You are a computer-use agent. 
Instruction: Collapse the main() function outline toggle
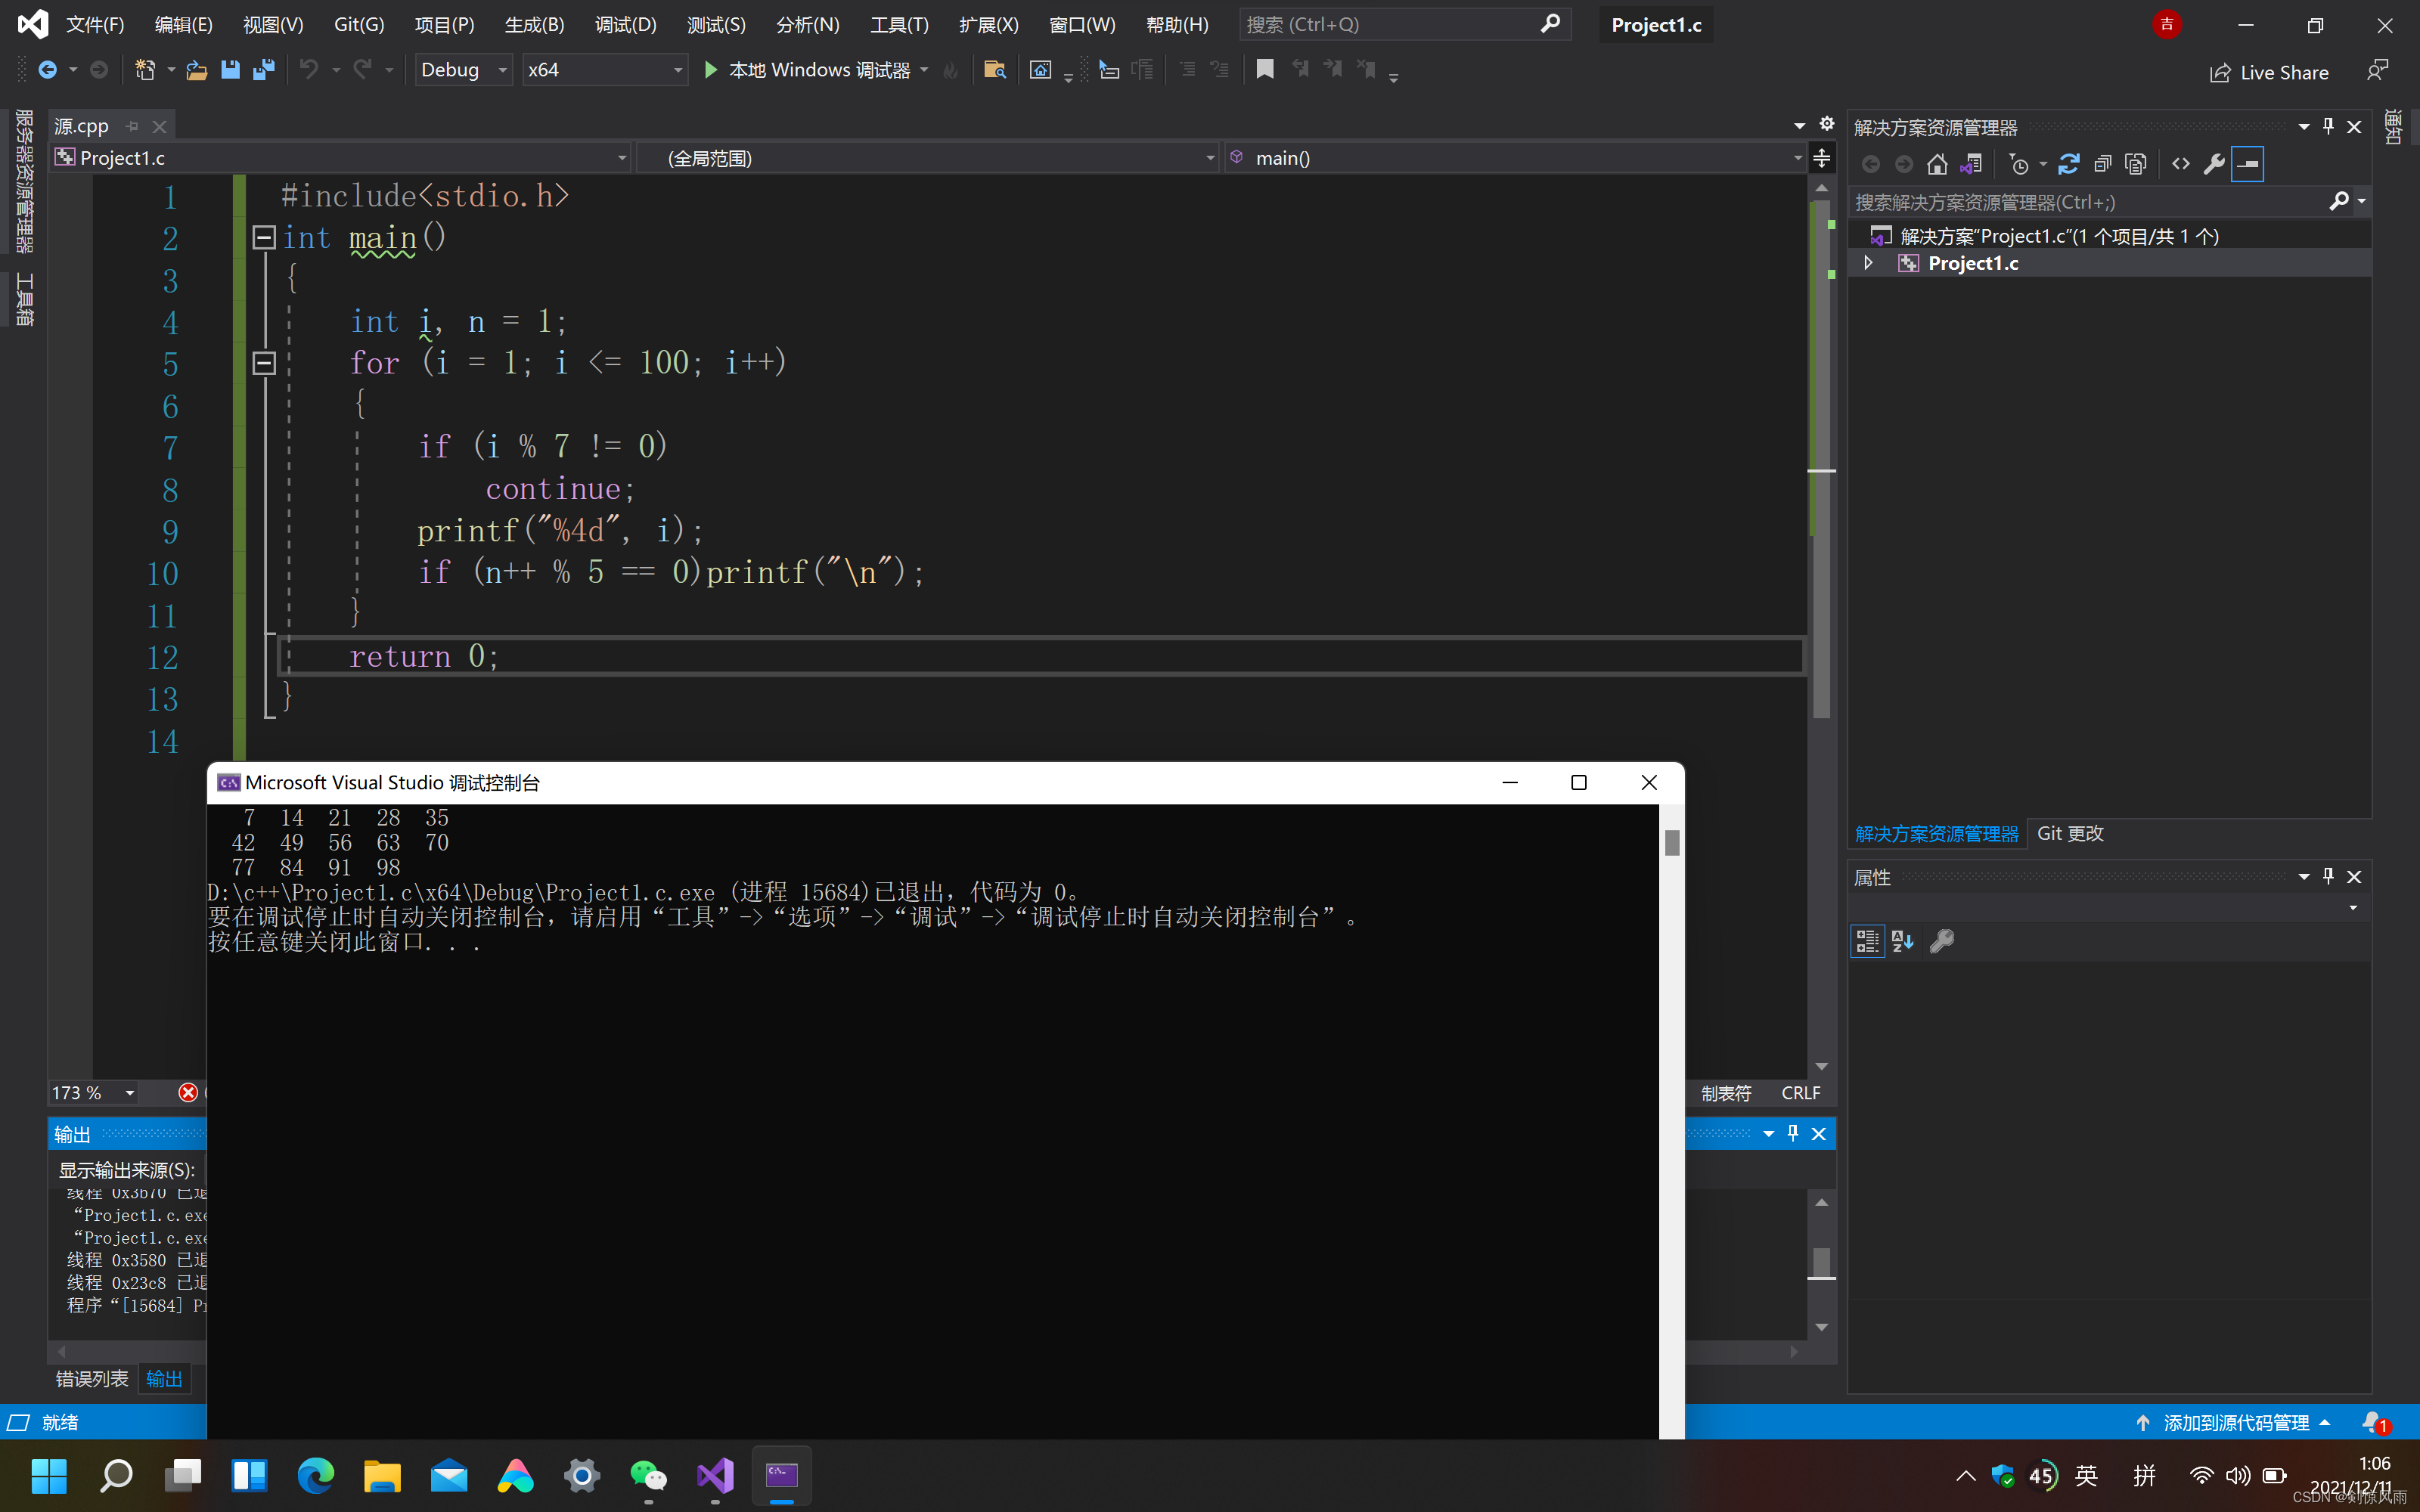264,237
